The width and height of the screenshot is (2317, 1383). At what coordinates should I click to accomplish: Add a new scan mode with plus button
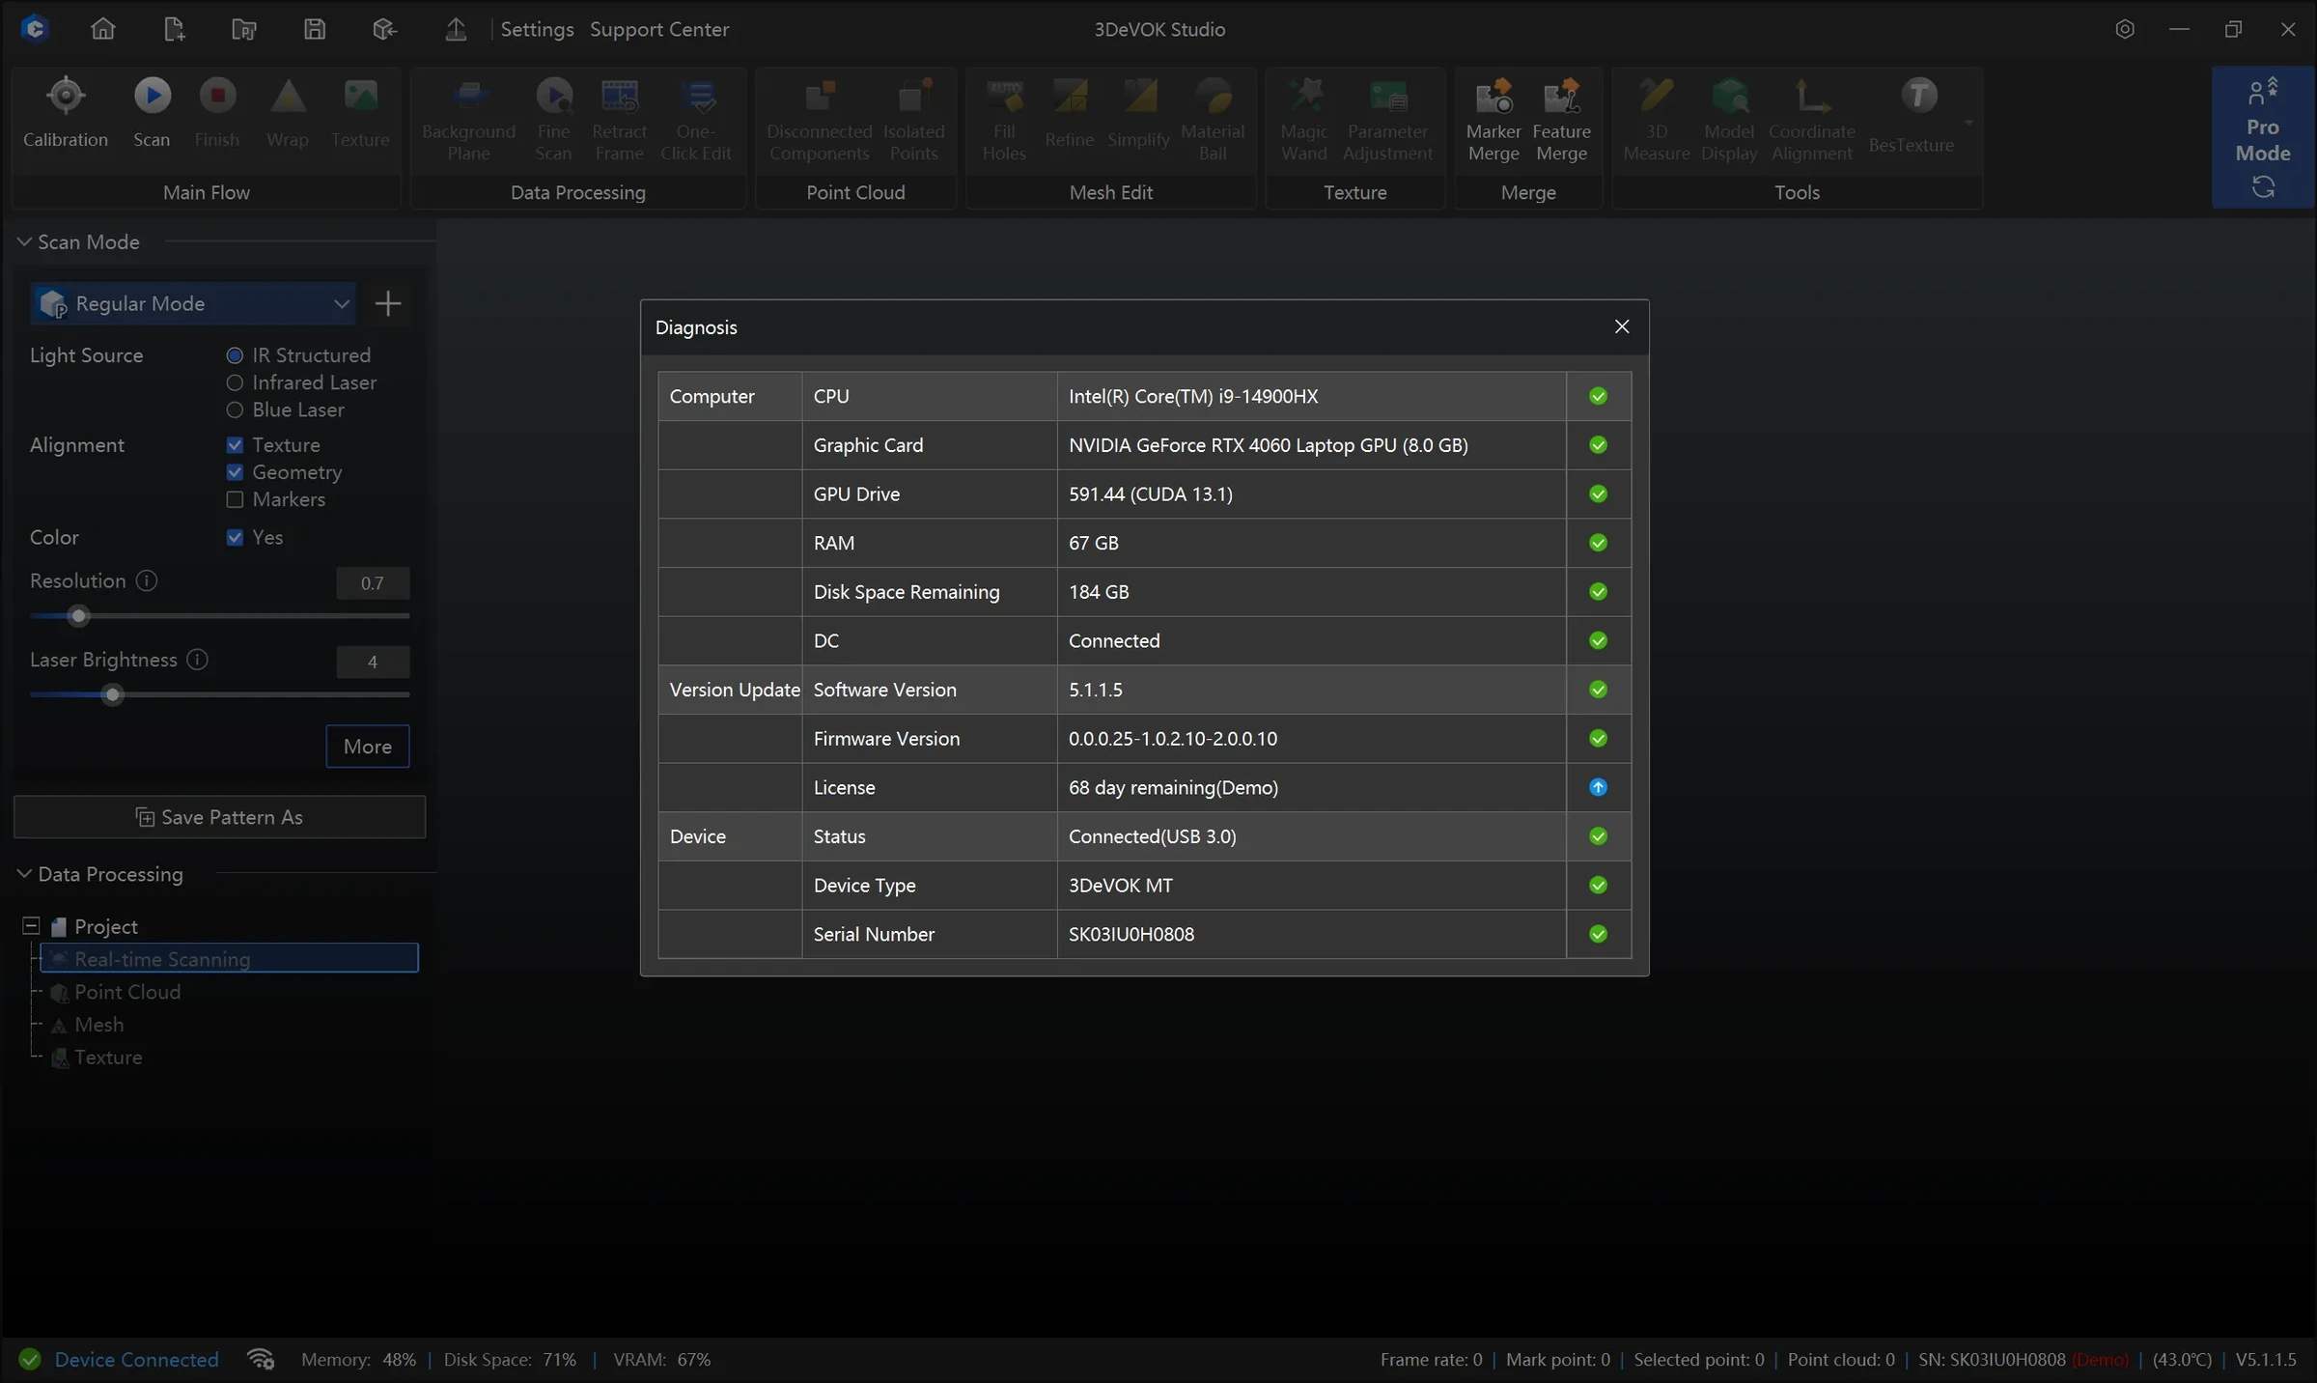388,303
